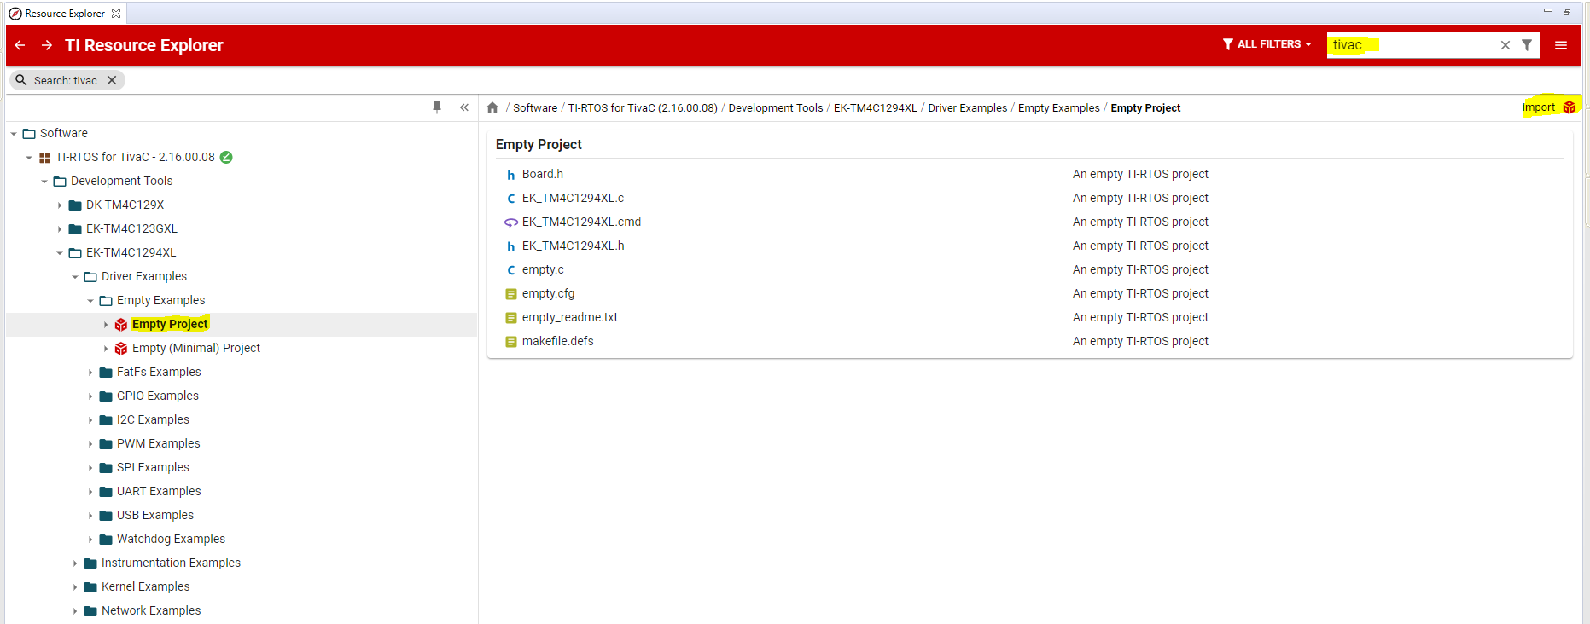Open the Board.h header file
The height and width of the screenshot is (624, 1590).
pos(543,174)
